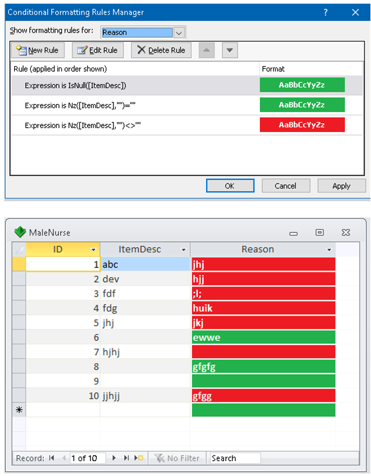Screen dimensions: 371x476
Task: Click the Reason cell 'gfgg'
Action: 263,395
